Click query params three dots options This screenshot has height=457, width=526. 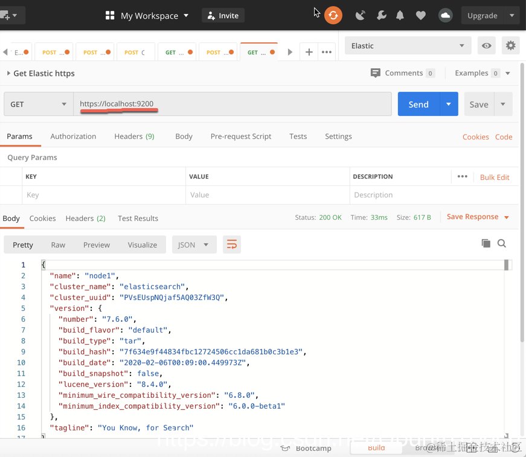pyautogui.click(x=462, y=176)
